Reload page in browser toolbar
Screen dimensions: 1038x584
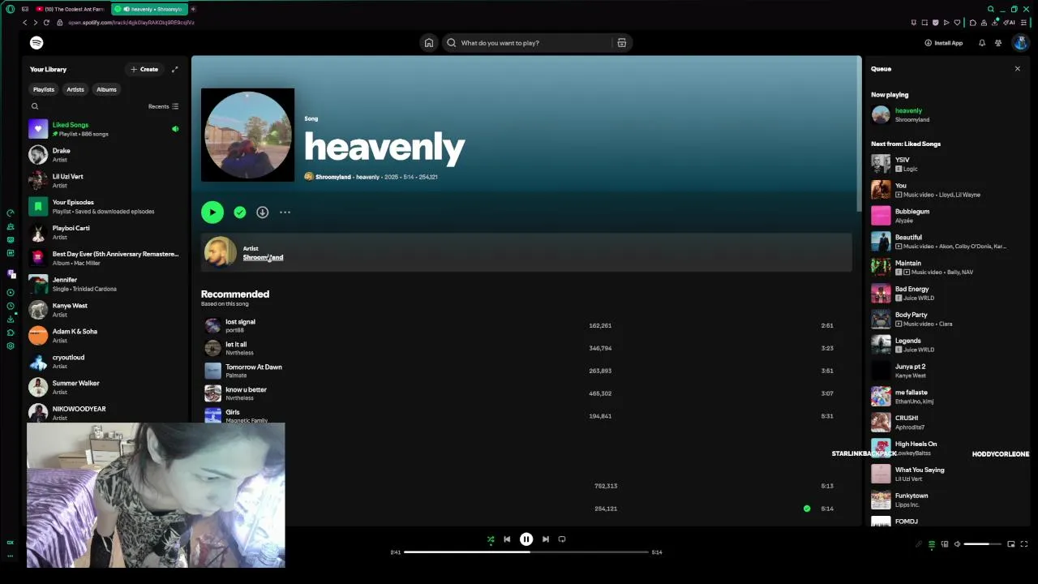point(46,23)
